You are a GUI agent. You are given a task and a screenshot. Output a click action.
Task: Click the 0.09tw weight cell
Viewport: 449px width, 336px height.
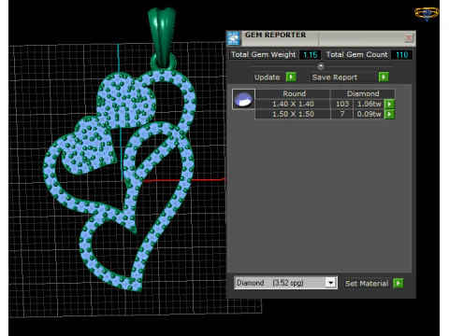point(369,114)
